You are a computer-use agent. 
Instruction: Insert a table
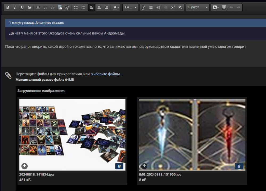tap(224, 7)
